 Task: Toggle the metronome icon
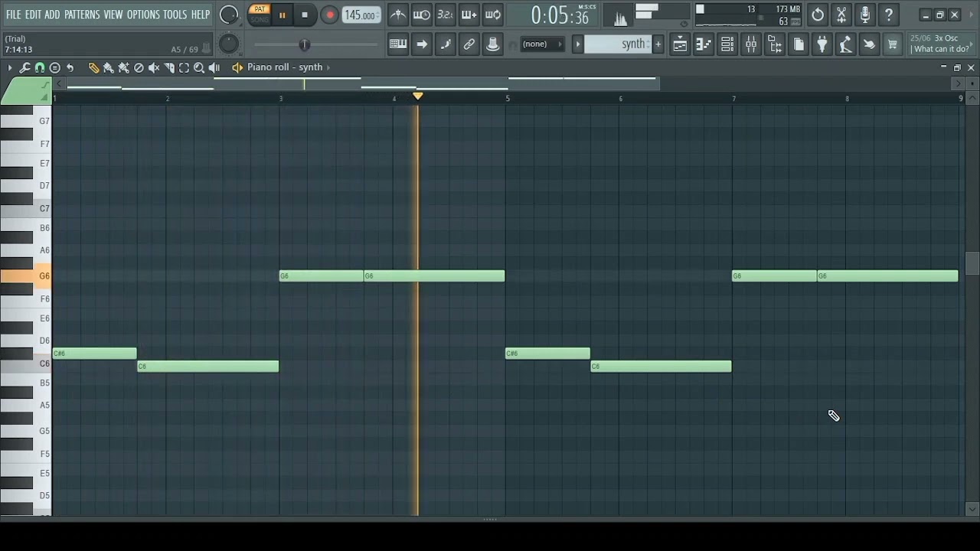pos(397,15)
